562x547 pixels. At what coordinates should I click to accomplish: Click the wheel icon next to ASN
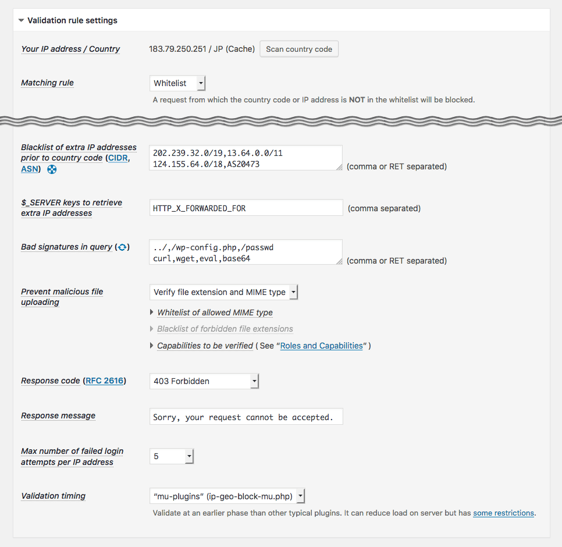[x=52, y=169]
